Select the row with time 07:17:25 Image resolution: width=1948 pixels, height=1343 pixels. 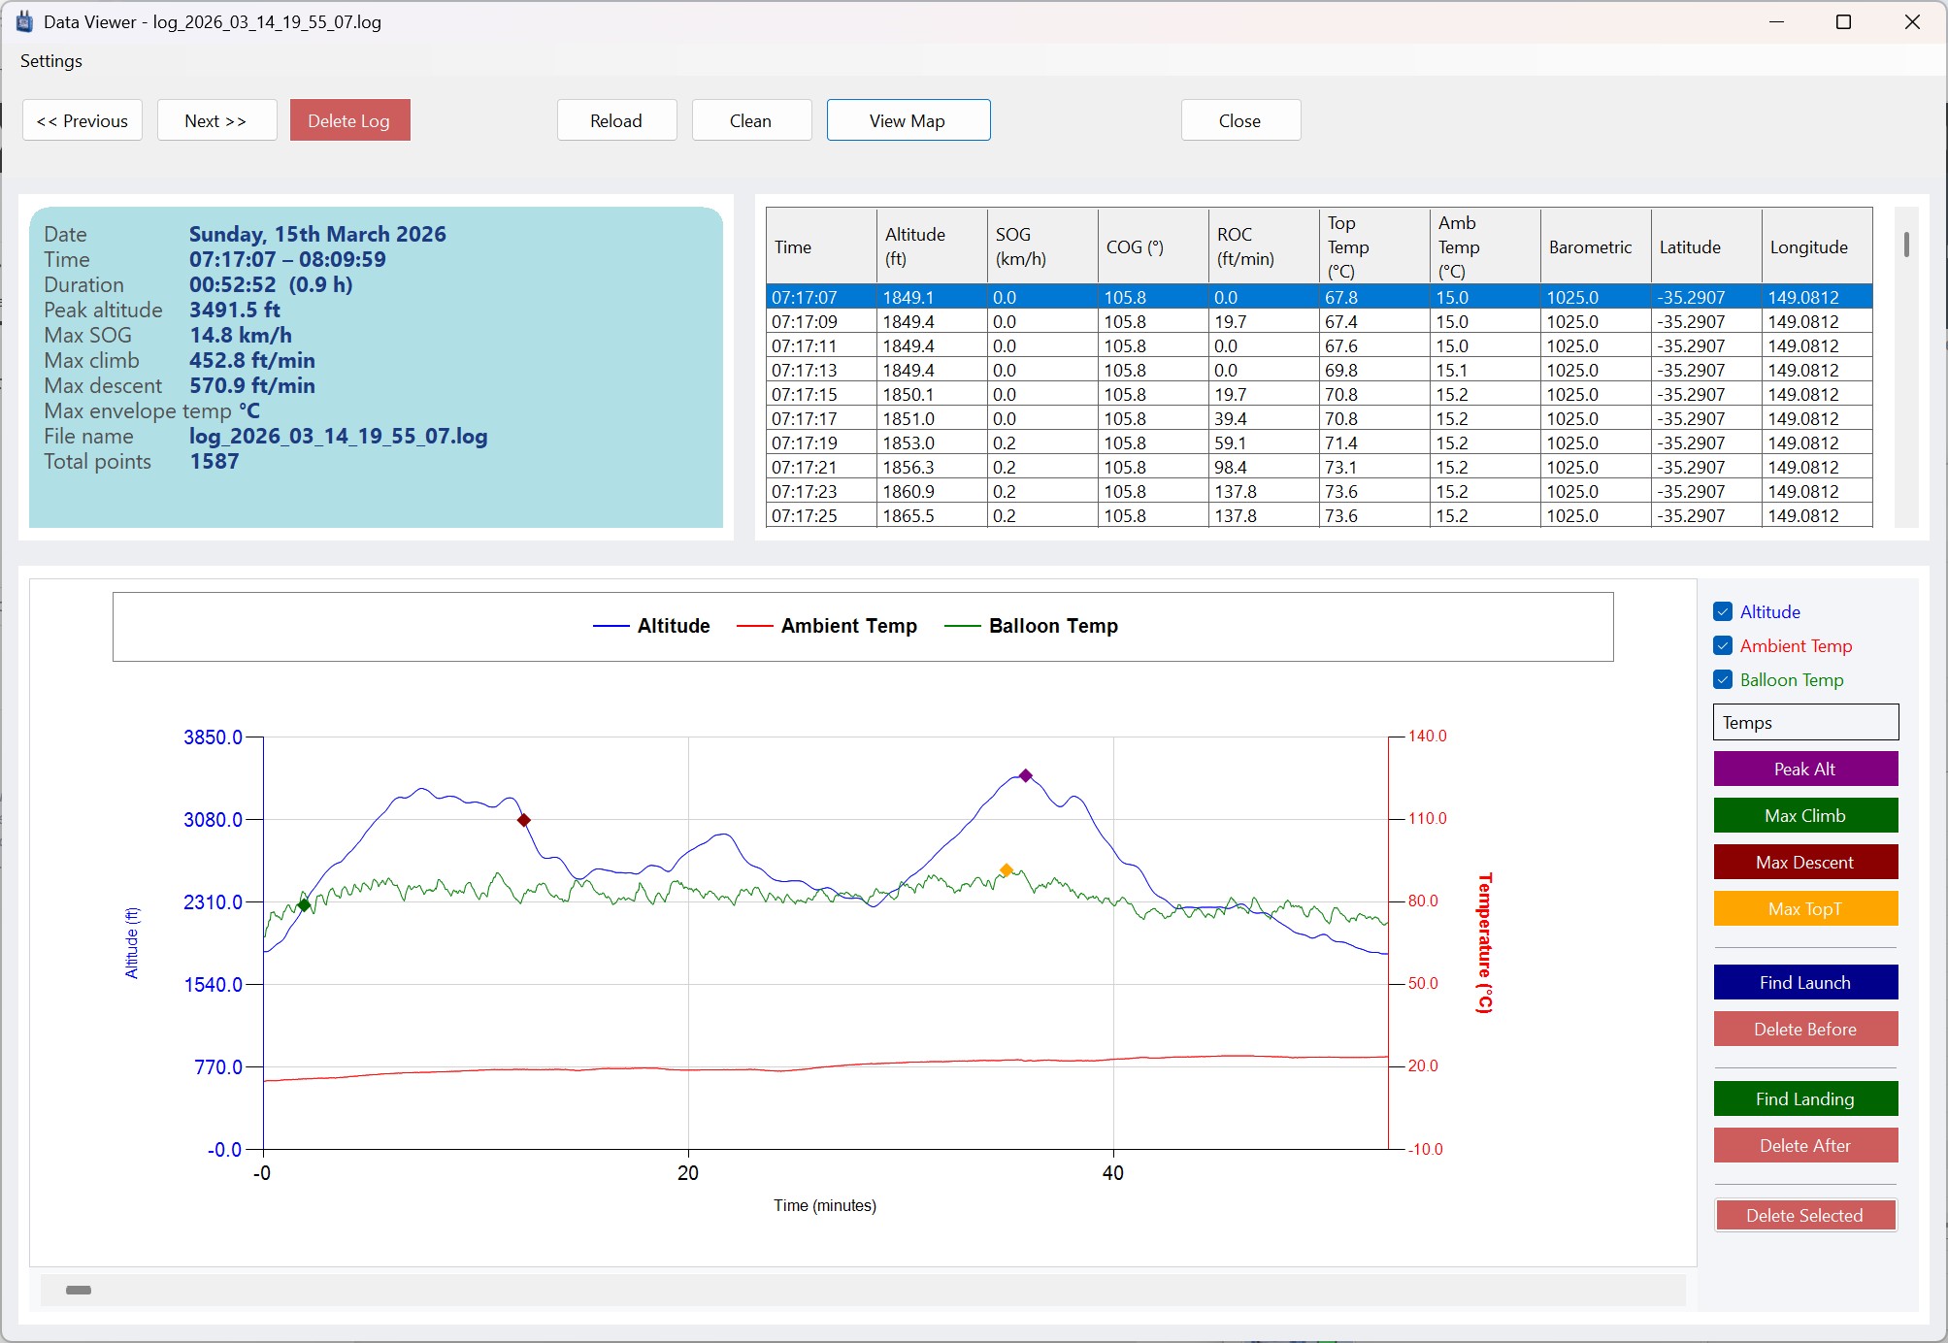pyautogui.click(x=1319, y=515)
